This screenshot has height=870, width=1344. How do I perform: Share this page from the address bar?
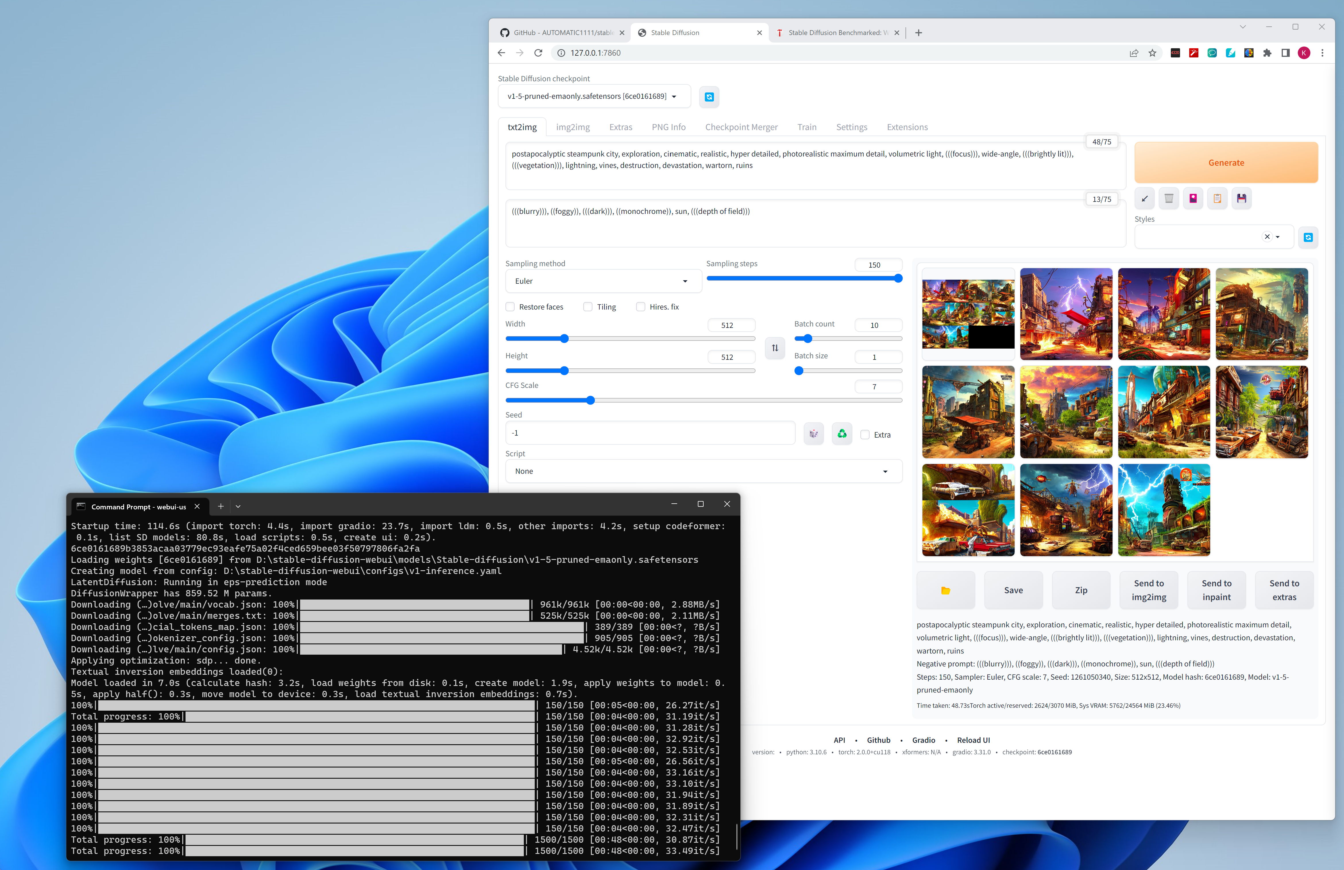(x=1133, y=53)
